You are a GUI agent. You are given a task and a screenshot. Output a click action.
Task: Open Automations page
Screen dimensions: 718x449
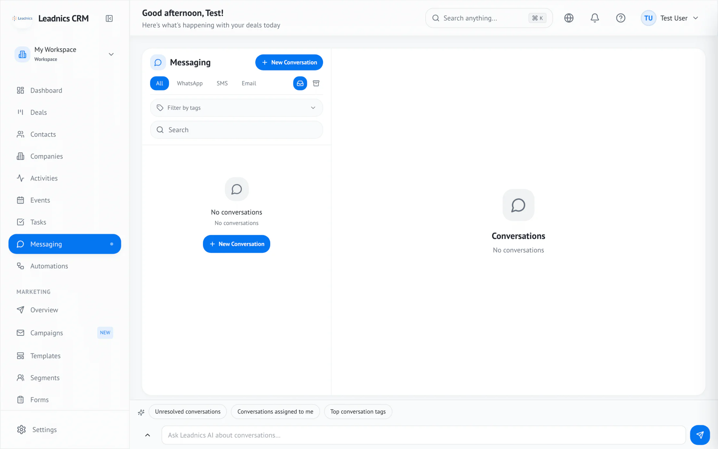65,266
